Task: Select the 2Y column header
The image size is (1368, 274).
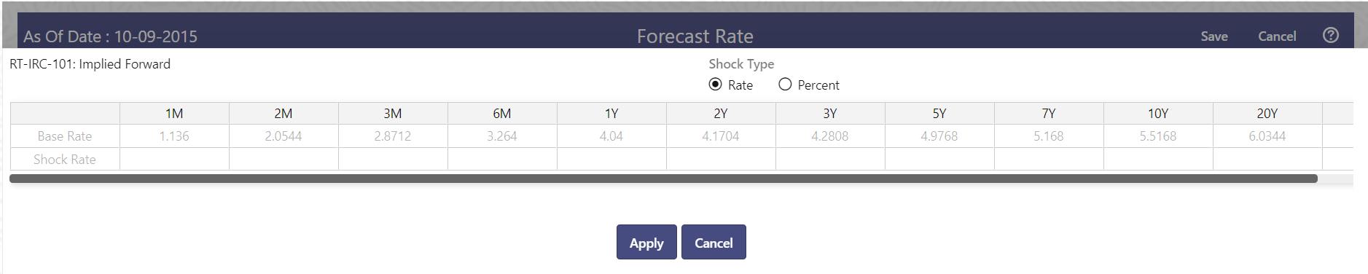Action: click(721, 114)
